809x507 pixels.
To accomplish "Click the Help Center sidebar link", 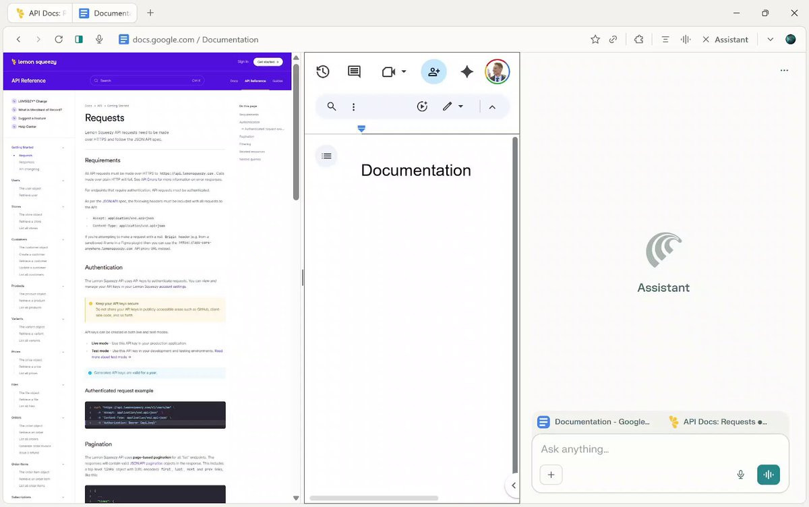I will 27,126.
